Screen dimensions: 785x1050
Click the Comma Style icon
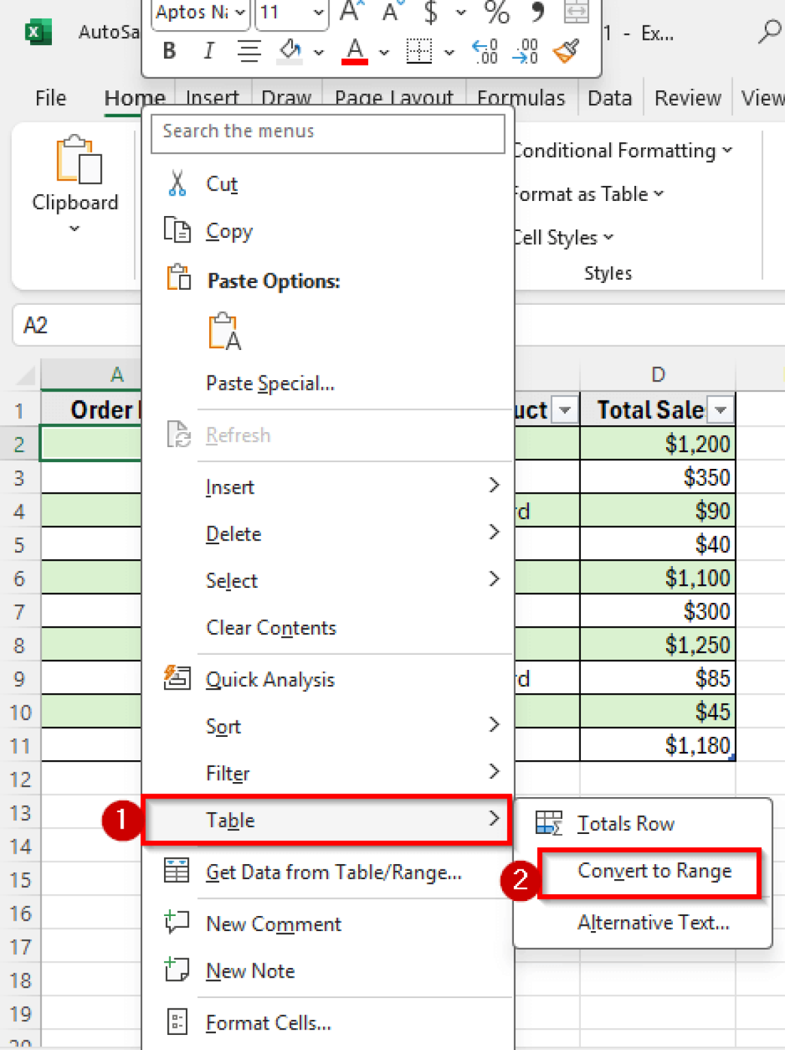[537, 12]
